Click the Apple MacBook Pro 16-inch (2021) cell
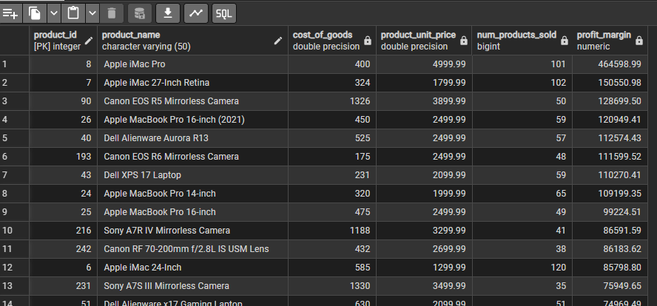 [193, 120]
